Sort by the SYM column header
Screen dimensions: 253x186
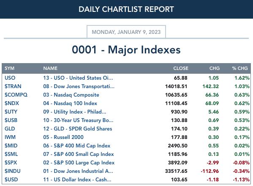coord(9,68)
